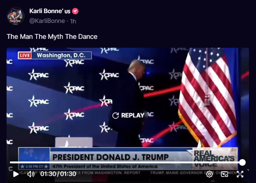Image resolution: width=256 pixels, height=183 pixels.
Task: Mute the video with the speaker icon
Action: click(31, 174)
